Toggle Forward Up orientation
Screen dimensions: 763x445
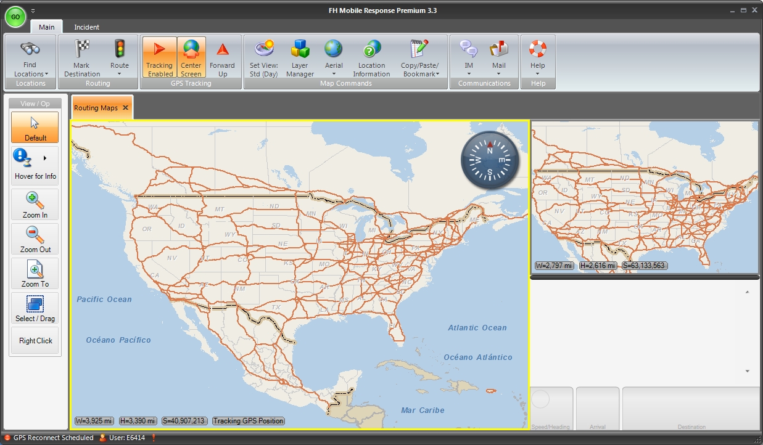(222, 58)
